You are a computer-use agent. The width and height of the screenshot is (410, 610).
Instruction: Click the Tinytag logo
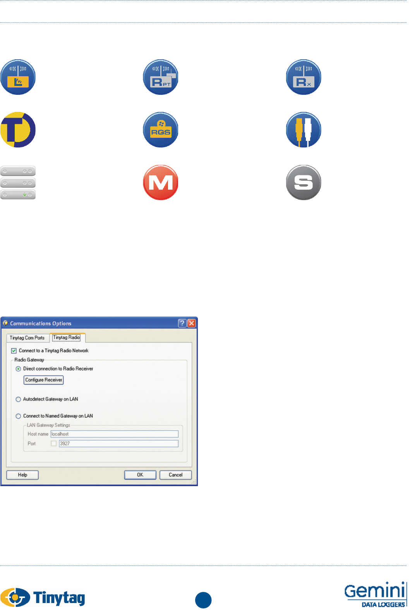[x=43, y=597]
